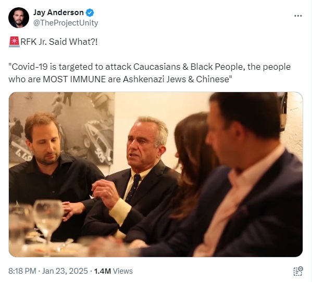The image size is (312, 282).
Task: Open the Jay Anderson display name link
Action: tap(58, 12)
